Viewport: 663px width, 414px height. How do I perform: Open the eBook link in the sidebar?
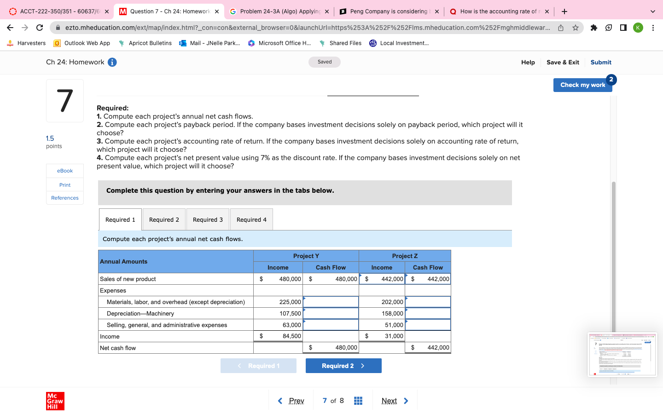(x=64, y=170)
